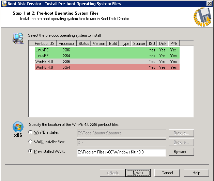Click the Build column header

113,44
